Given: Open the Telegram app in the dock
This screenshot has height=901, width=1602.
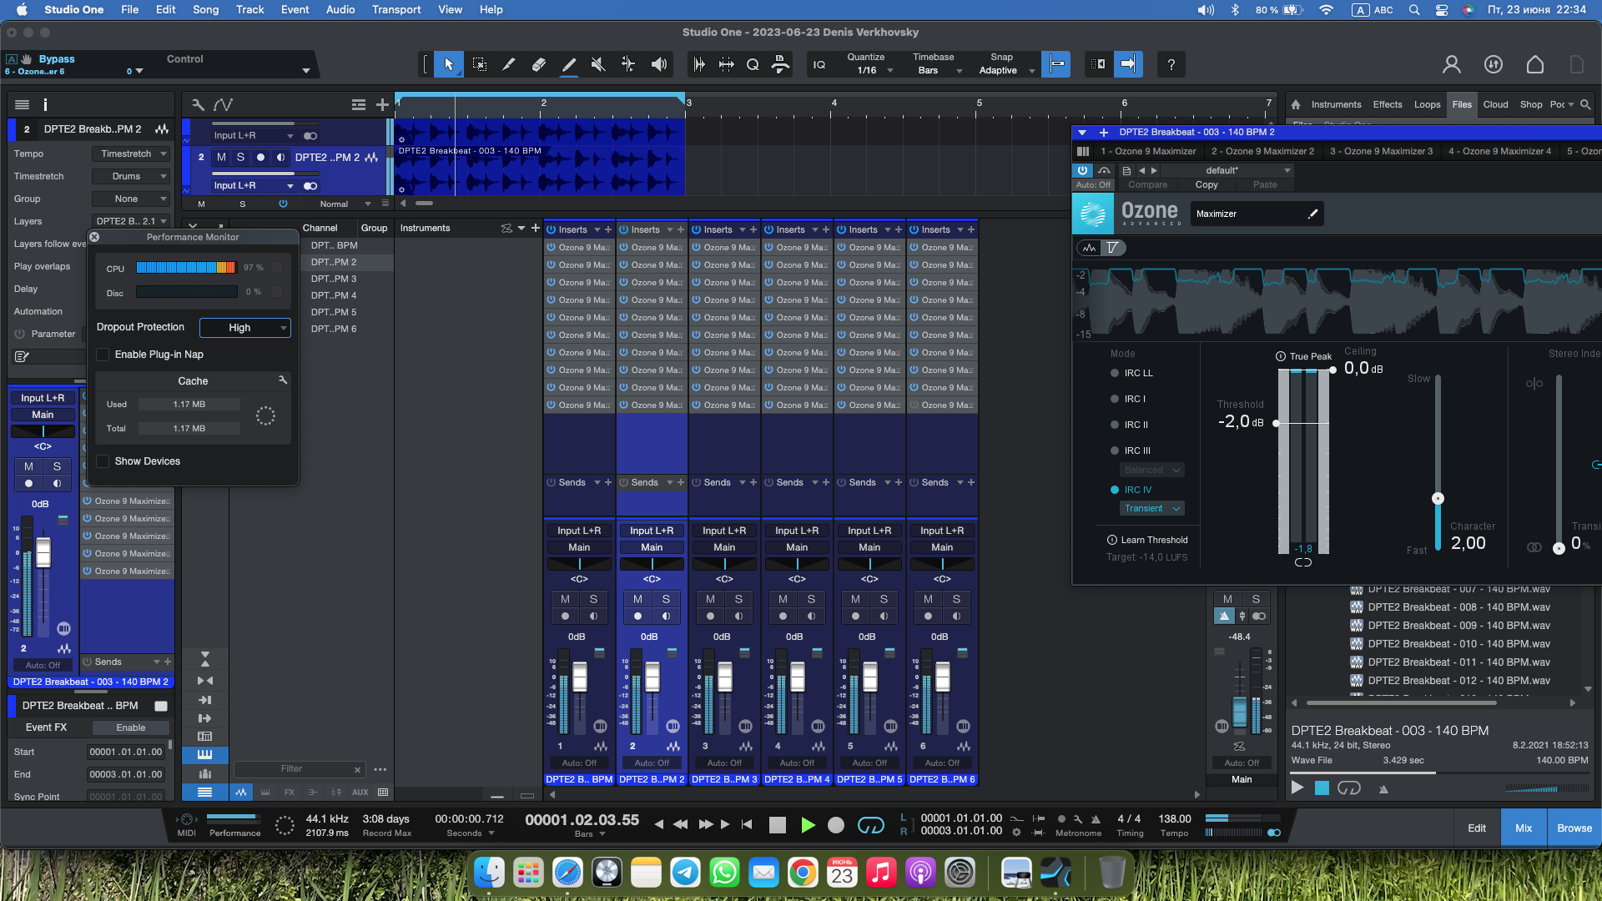Looking at the screenshot, I should [685, 873].
